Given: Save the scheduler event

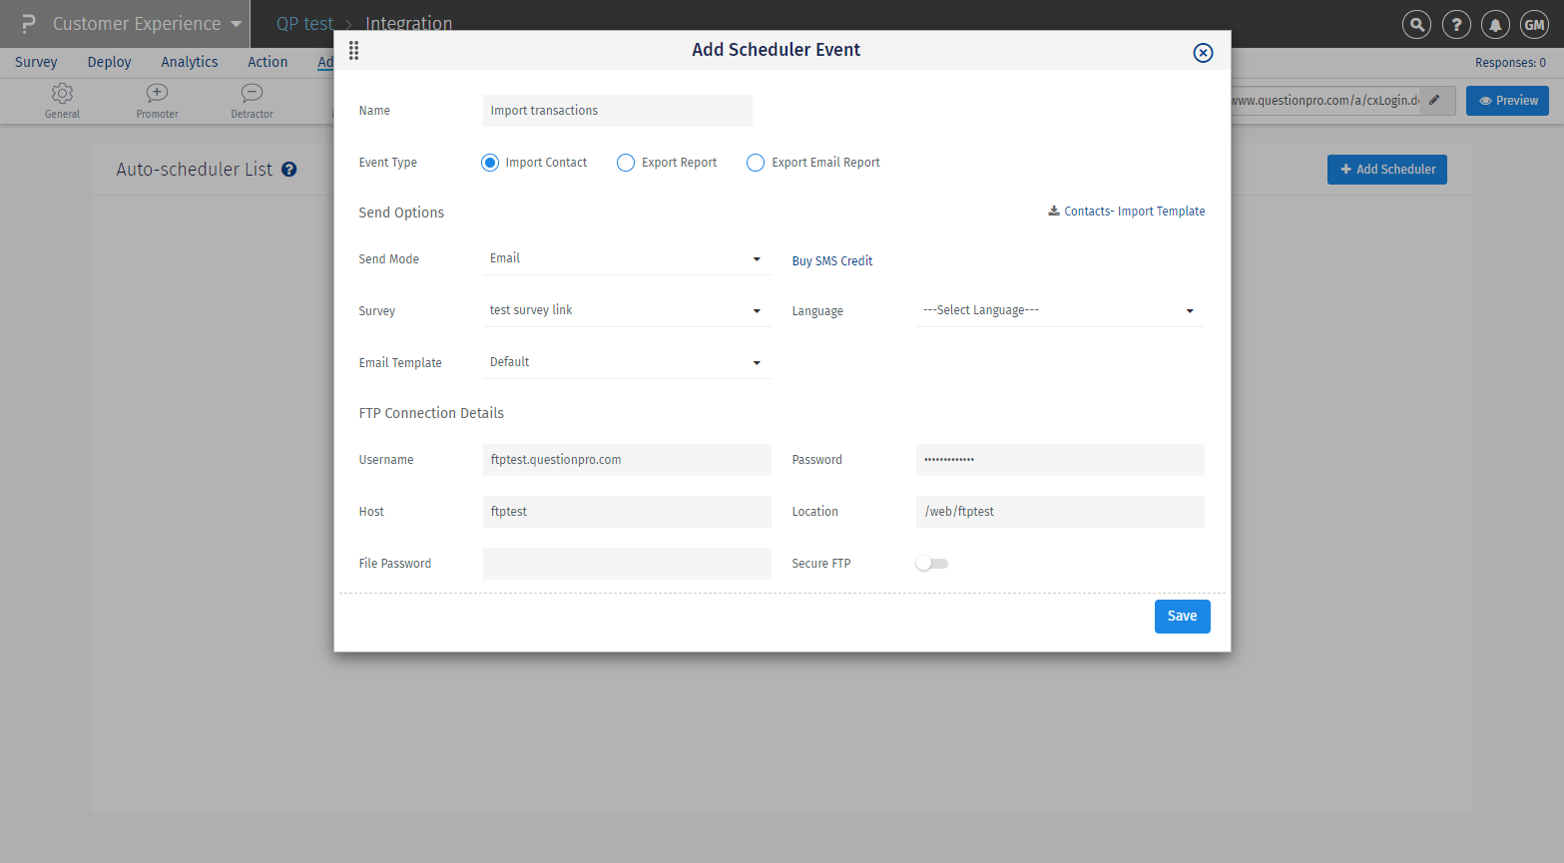Looking at the screenshot, I should [1182, 616].
